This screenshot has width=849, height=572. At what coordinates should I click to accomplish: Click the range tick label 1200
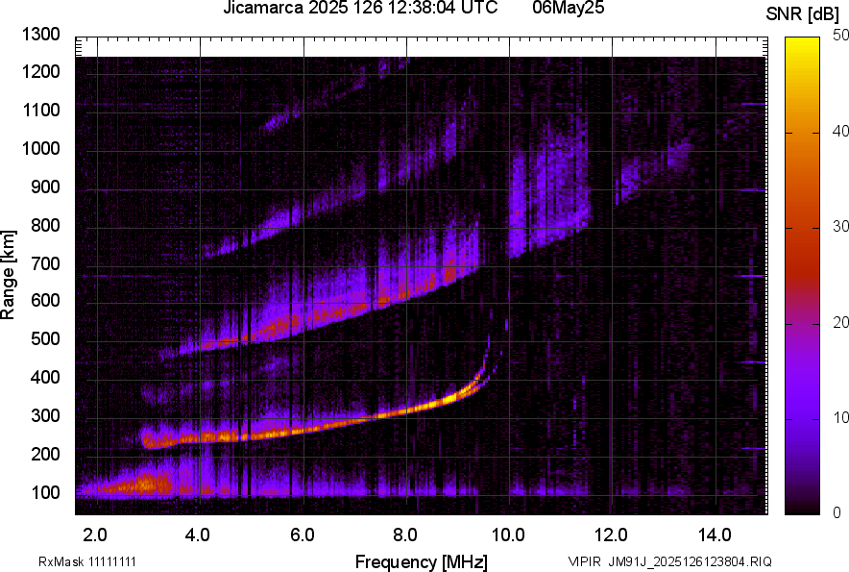click(x=40, y=71)
